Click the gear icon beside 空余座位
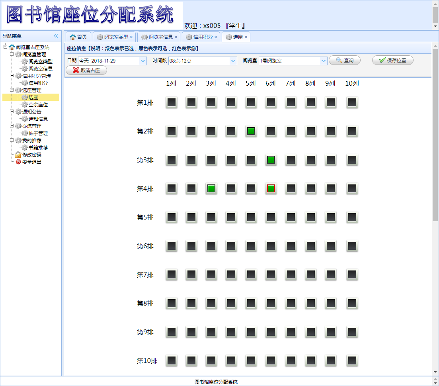The height and width of the screenshot is (386, 439). pyautogui.click(x=25, y=104)
